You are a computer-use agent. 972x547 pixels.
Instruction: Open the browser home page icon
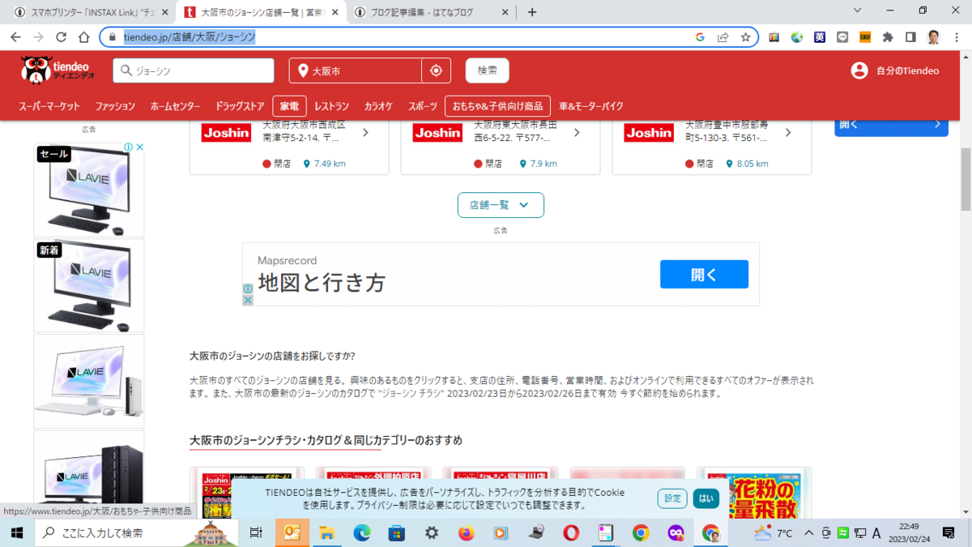coord(83,37)
